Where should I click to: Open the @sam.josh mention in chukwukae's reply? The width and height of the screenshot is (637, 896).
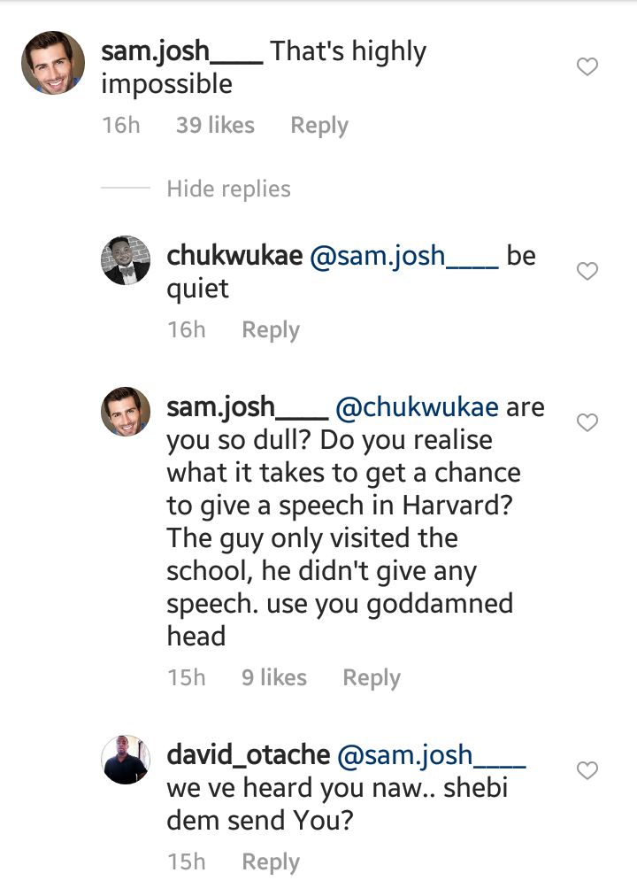click(x=403, y=257)
